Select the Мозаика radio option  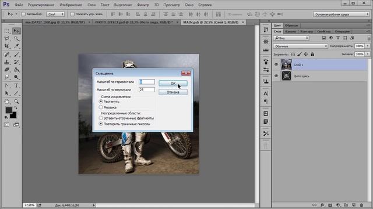click(x=101, y=107)
